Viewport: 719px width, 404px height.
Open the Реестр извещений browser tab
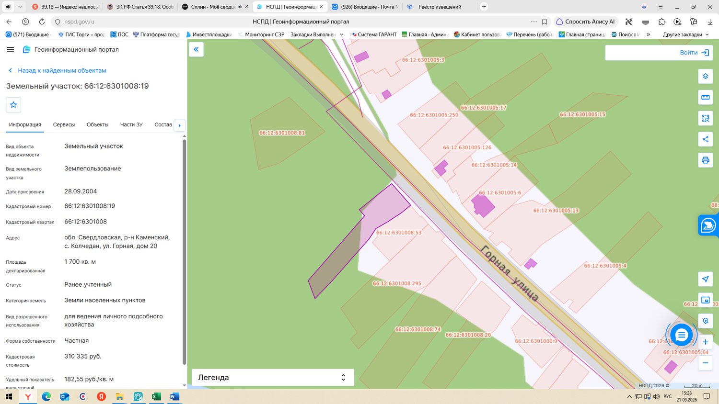(439, 7)
